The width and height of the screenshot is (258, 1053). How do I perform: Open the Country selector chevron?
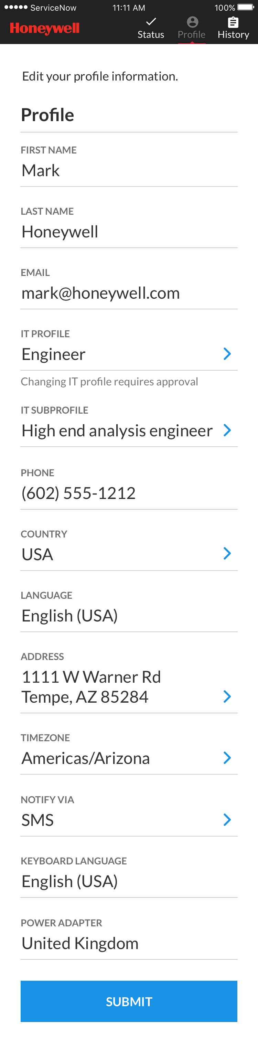pos(227,553)
